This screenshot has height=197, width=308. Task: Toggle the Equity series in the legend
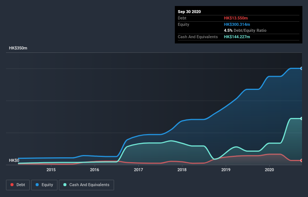(44, 185)
